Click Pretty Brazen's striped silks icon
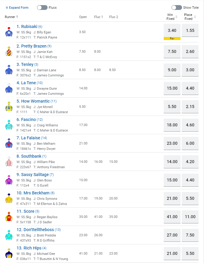The image size is (204, 263). [9, 51]
